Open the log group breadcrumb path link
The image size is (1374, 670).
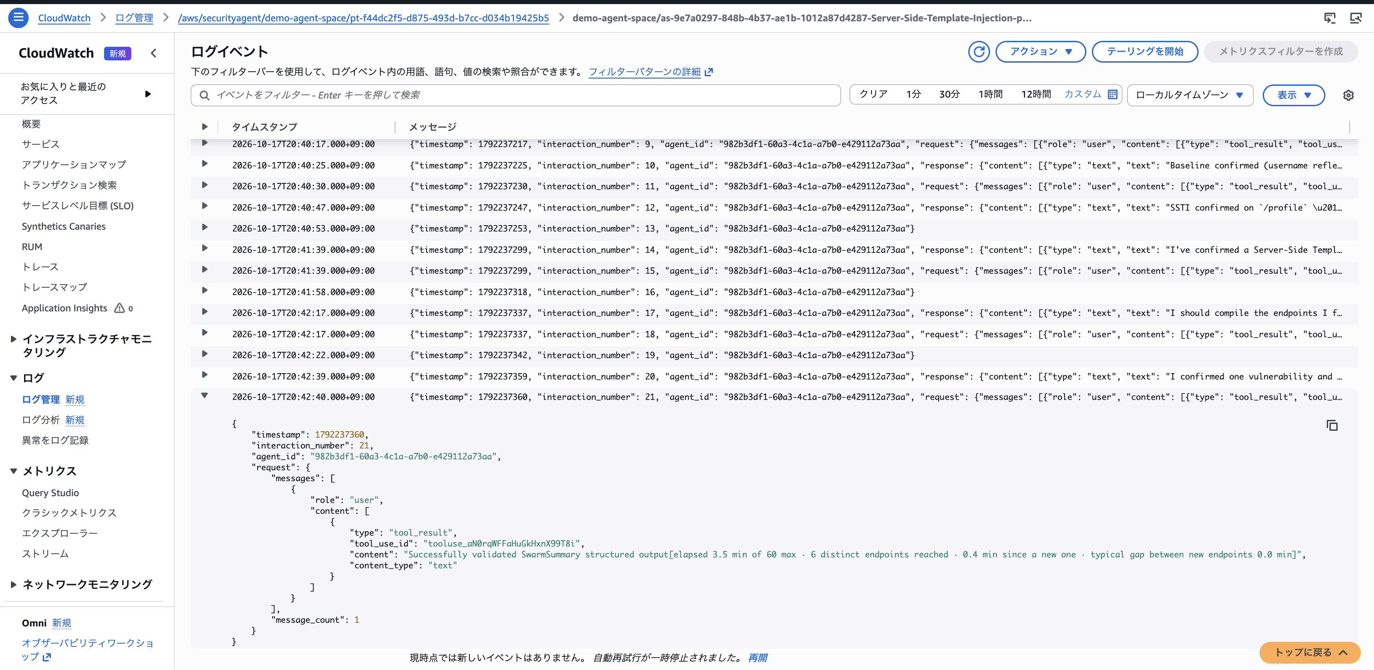[363, 18]
